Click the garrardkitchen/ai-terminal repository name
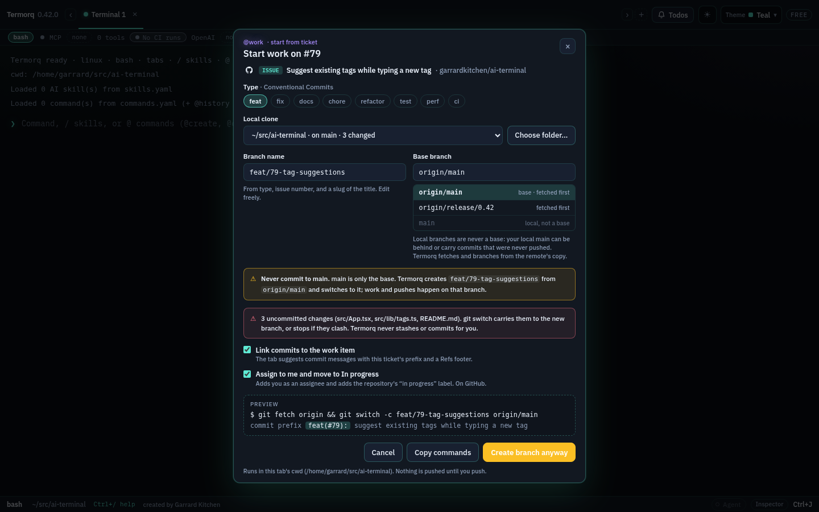 [483, 71]
